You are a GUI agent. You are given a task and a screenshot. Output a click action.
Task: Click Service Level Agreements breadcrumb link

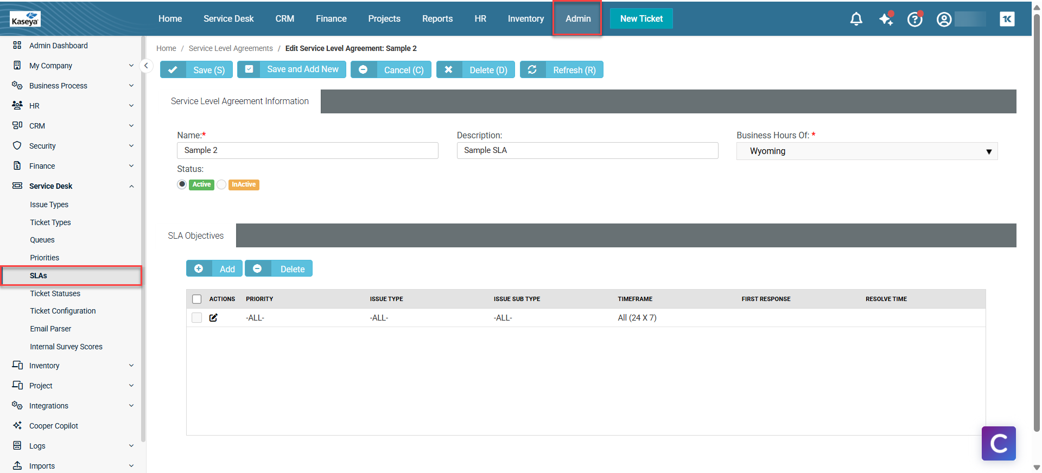pyautogui.click(x=231, y=48)
